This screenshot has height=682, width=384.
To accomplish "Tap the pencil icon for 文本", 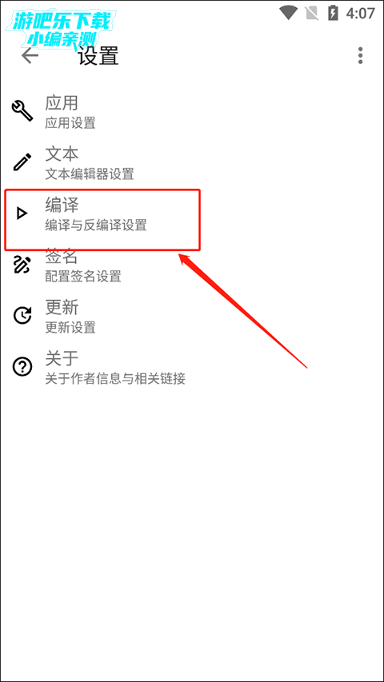I will [22, 162].
